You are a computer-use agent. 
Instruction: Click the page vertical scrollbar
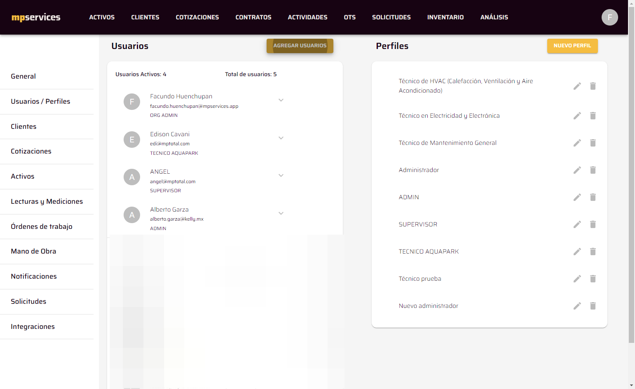[631, 175]
